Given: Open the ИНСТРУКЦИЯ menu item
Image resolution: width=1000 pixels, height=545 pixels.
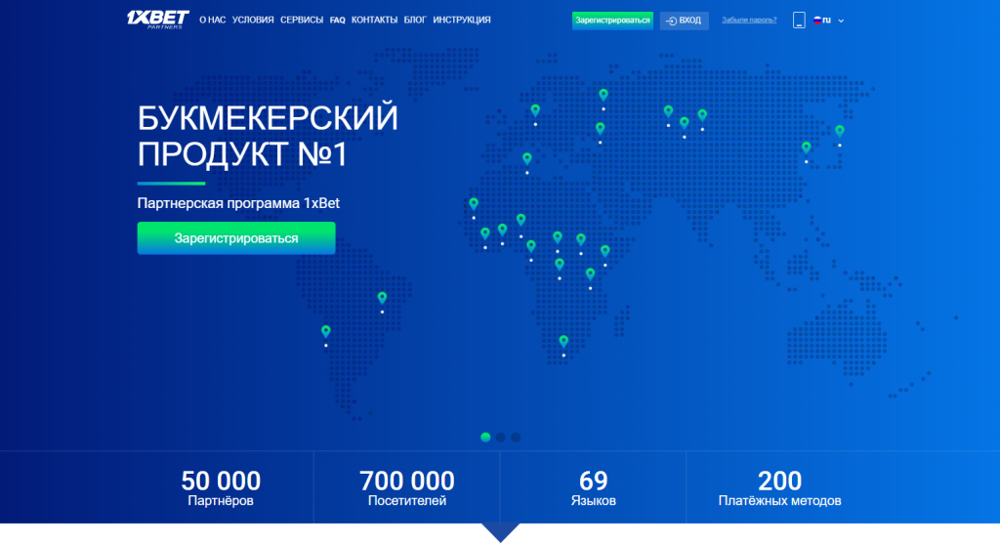Looking at the screenshot, I should pyautogui.click(x=462, y=21).
